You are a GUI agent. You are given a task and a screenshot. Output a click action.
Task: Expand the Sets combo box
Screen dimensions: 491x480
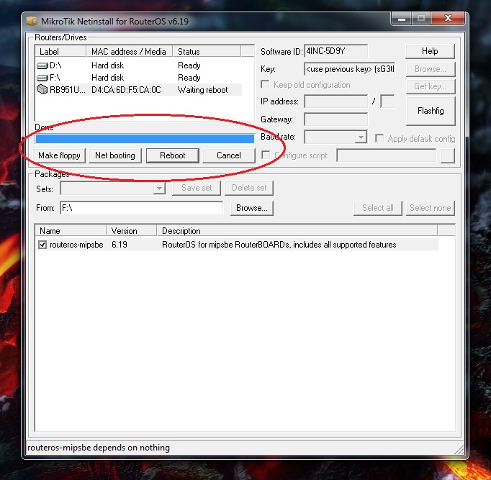point(159,189)
